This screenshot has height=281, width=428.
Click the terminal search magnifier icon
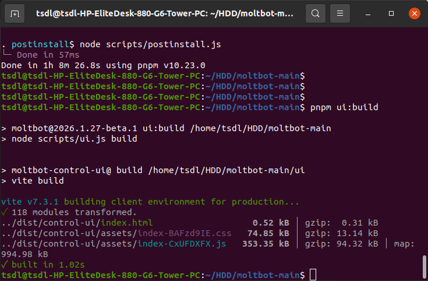[x=315, y=13]
